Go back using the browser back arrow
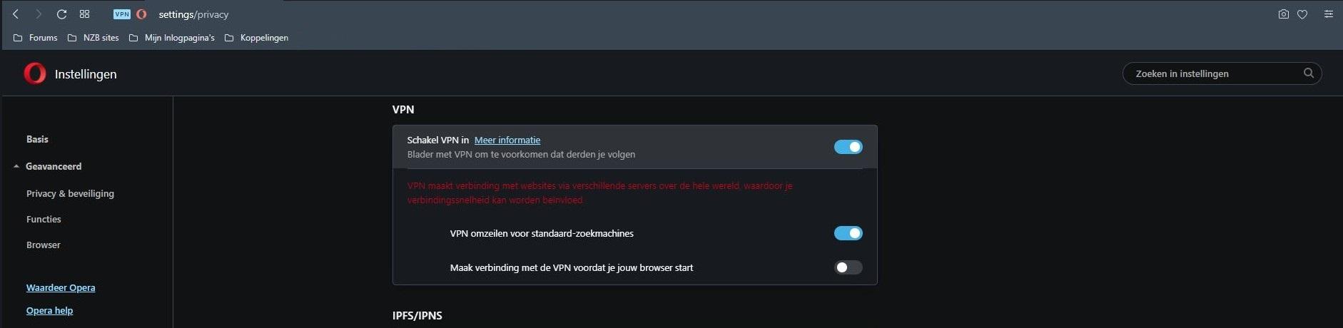Viewport: 1343px width, 328px height. tap(16, 14)
